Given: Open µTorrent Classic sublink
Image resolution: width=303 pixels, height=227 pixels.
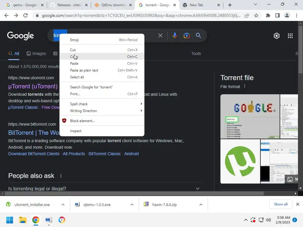Looking at the screenshot, I should pyautogui.click(x=23, y=107).
